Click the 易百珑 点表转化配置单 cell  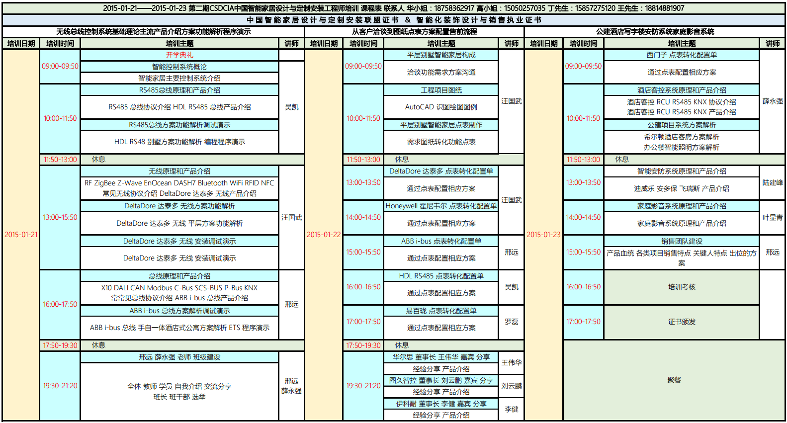pos(441,311)
